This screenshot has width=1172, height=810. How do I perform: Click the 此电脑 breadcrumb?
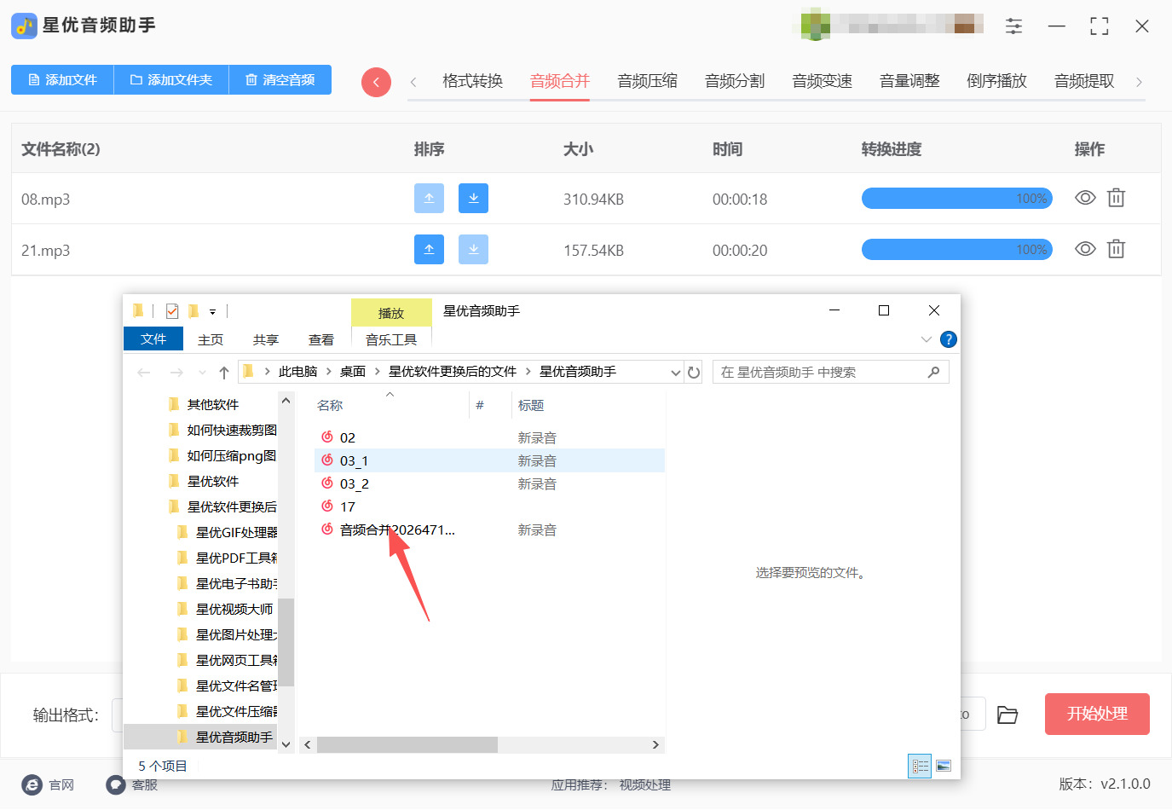[297, 372]
